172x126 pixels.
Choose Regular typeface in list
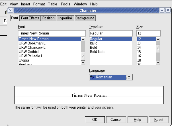[x=111, y=39]
